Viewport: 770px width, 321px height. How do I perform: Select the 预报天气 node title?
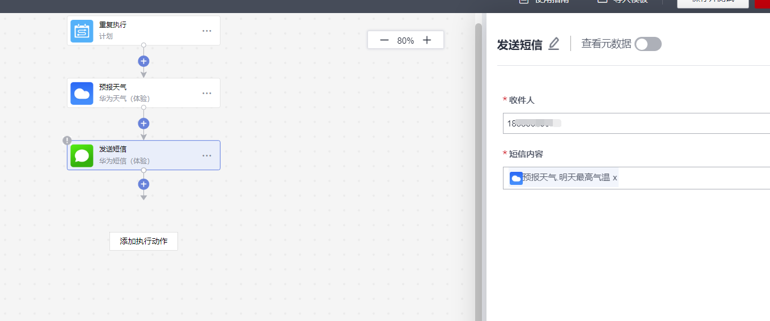point(113,87)
